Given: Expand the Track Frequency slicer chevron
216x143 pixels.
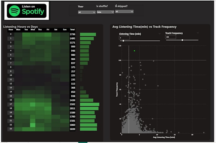Looking at the screenshot, I should pos(198,33).
